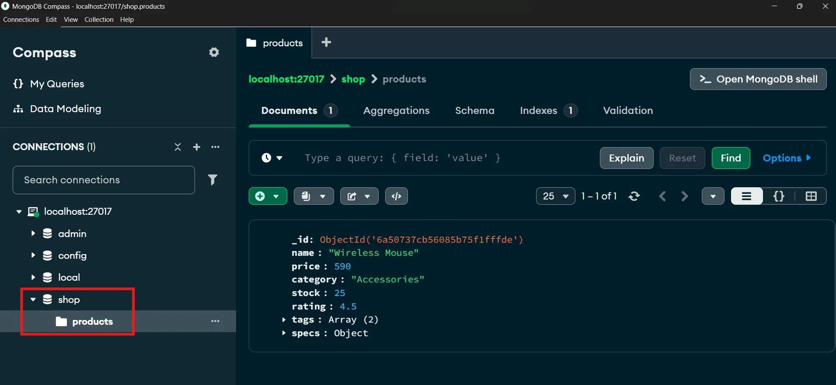Click the rating value 4.5

[x=348, y=306]
